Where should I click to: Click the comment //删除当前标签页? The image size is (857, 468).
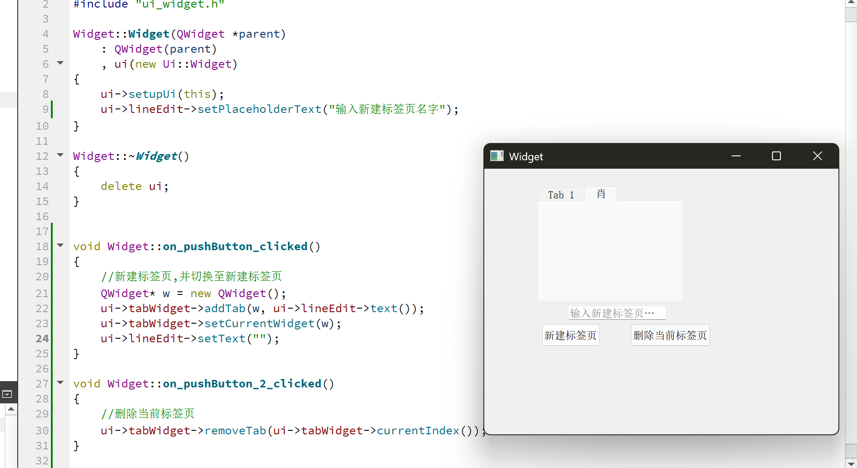147,414
